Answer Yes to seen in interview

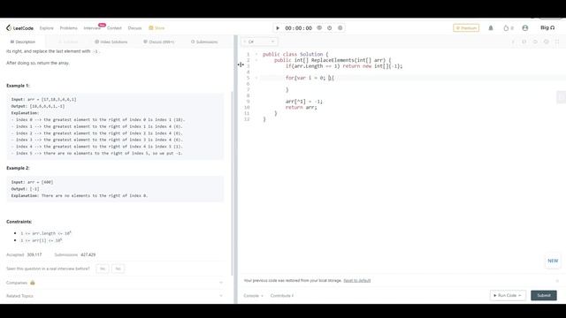[x=103, y=269]
